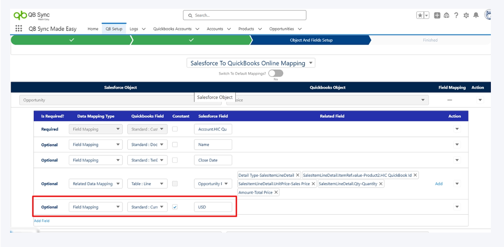The height and width of the screenshot is (247, 504).
Task: Click the Account.HIC Qu Salesforce field
Action: click(213, 129)
